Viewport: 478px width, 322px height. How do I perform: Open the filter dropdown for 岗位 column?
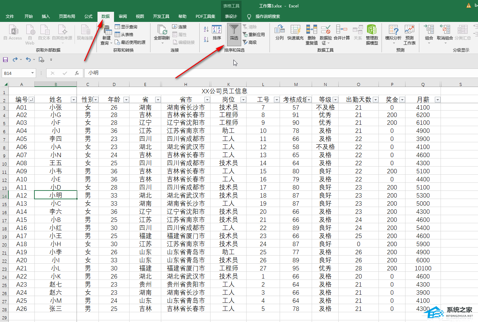pyautogui.click(x=243, y=100)
